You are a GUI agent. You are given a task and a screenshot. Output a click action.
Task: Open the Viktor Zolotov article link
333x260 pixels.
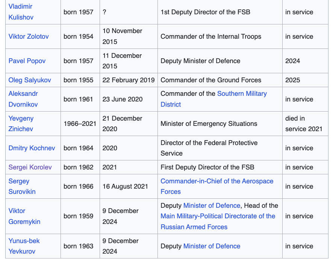(x=29, y=36)
